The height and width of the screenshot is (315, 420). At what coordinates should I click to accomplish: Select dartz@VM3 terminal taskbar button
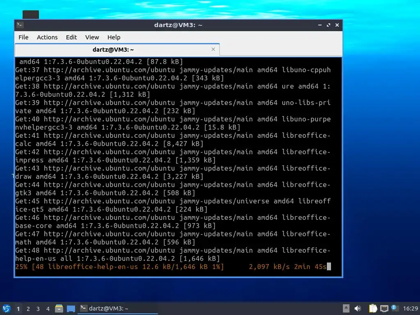pos(118,308)
